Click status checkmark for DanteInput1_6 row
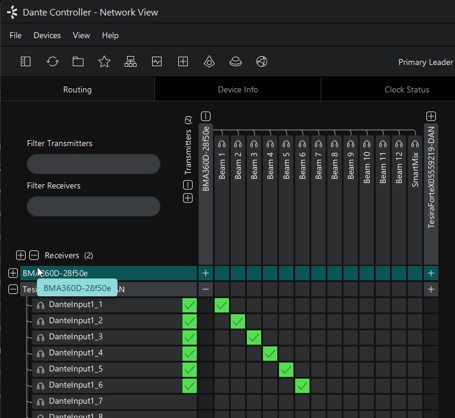The width and height of the screenshot is (455, 418). [190, 386]
